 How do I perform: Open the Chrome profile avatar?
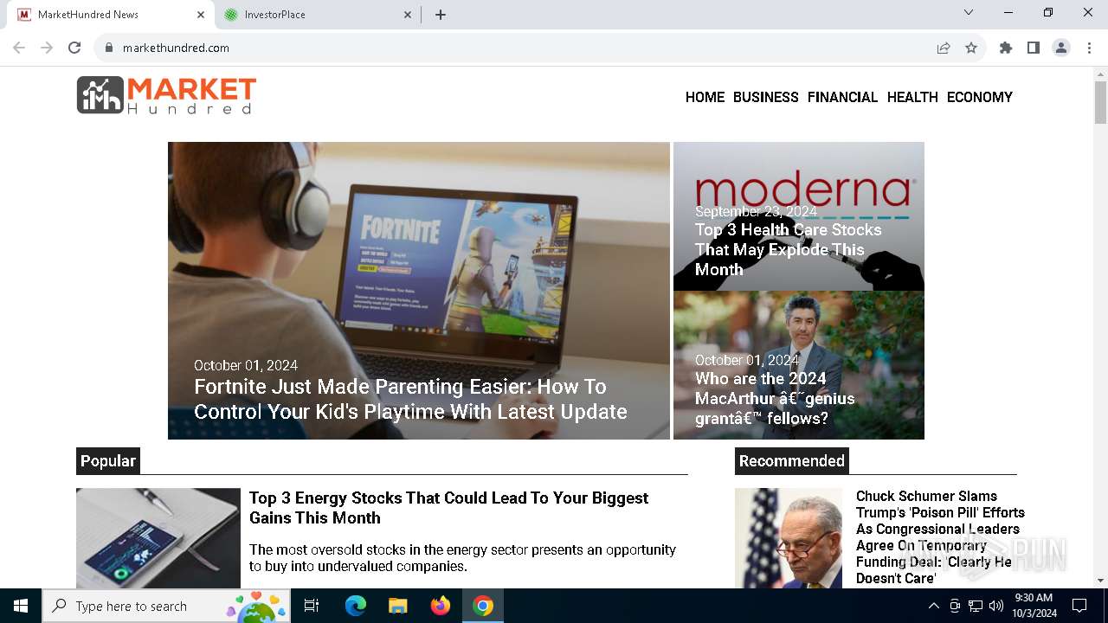(1061, 48)
